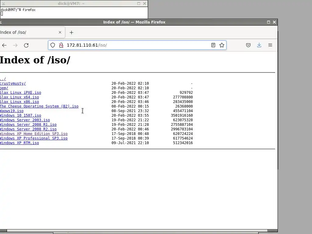
Task: Click date 08-Sep-2021 23:32
Action: tap(130, 111)
